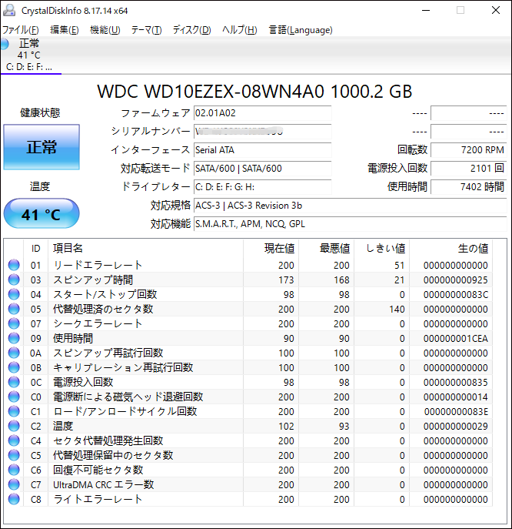Click the first empty ---- field on the right
The image size is (512, 529).
(x=469, y=113)
